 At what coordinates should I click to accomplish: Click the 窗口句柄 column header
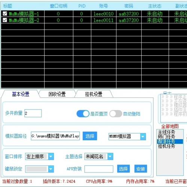[59, 6]
